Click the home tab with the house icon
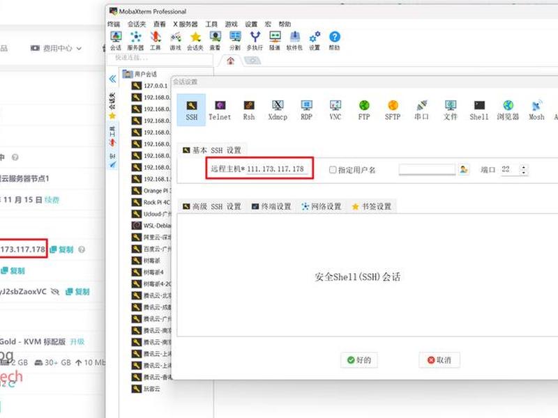The width and height of the screenshot is (558, 418). pos(231,61)
